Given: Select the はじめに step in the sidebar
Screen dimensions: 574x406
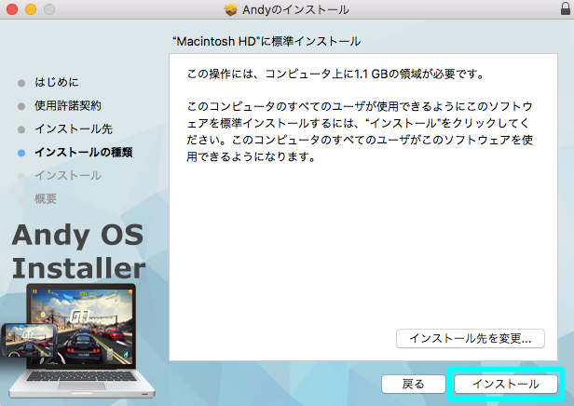Looking at the screenshot, I should click(56, 82).
